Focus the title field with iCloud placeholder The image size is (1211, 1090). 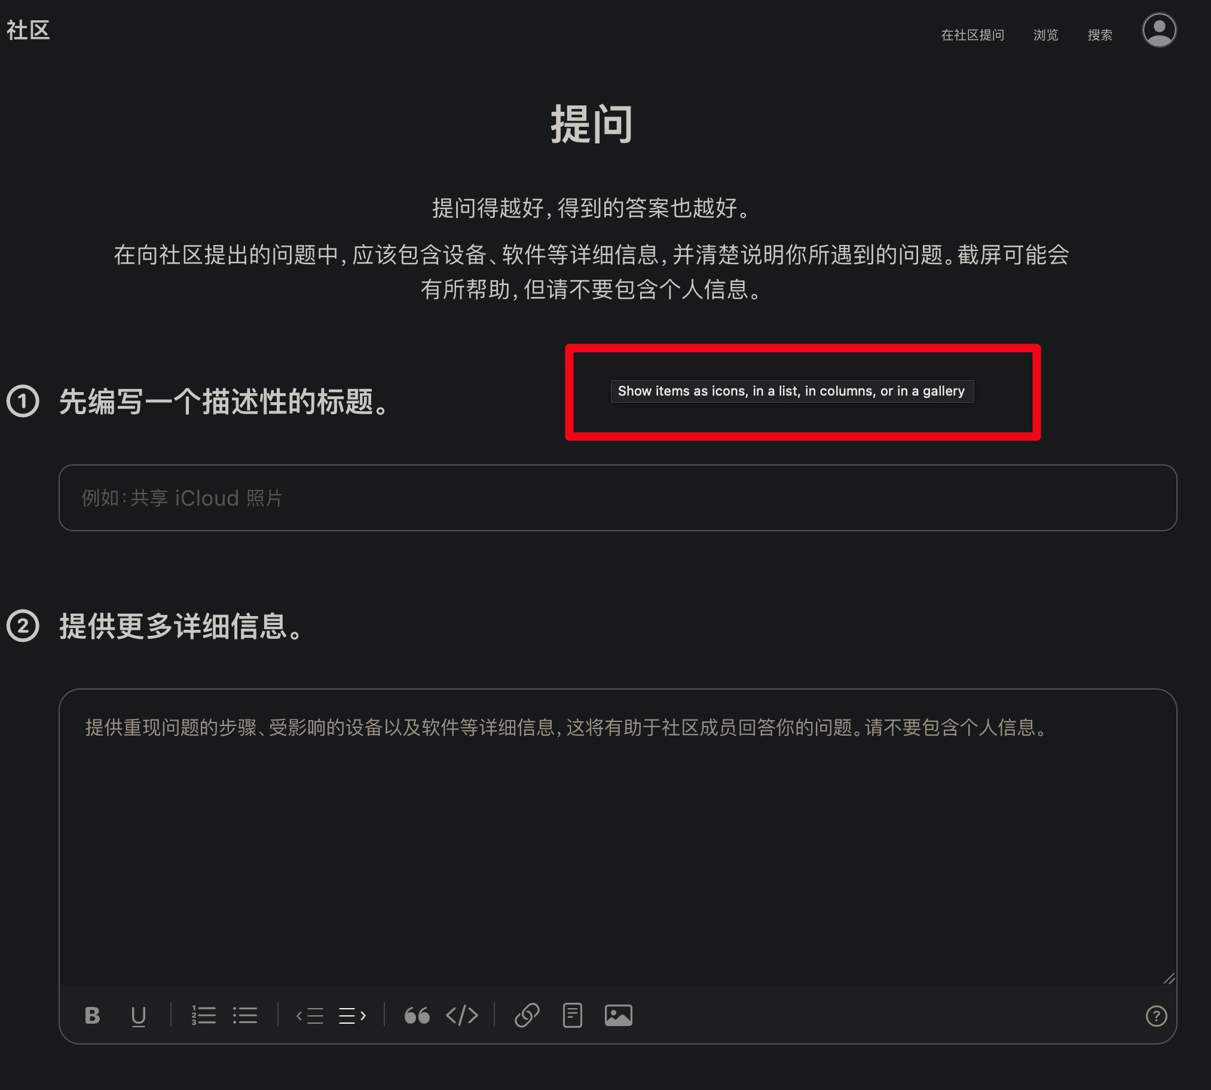click(617, 498)
